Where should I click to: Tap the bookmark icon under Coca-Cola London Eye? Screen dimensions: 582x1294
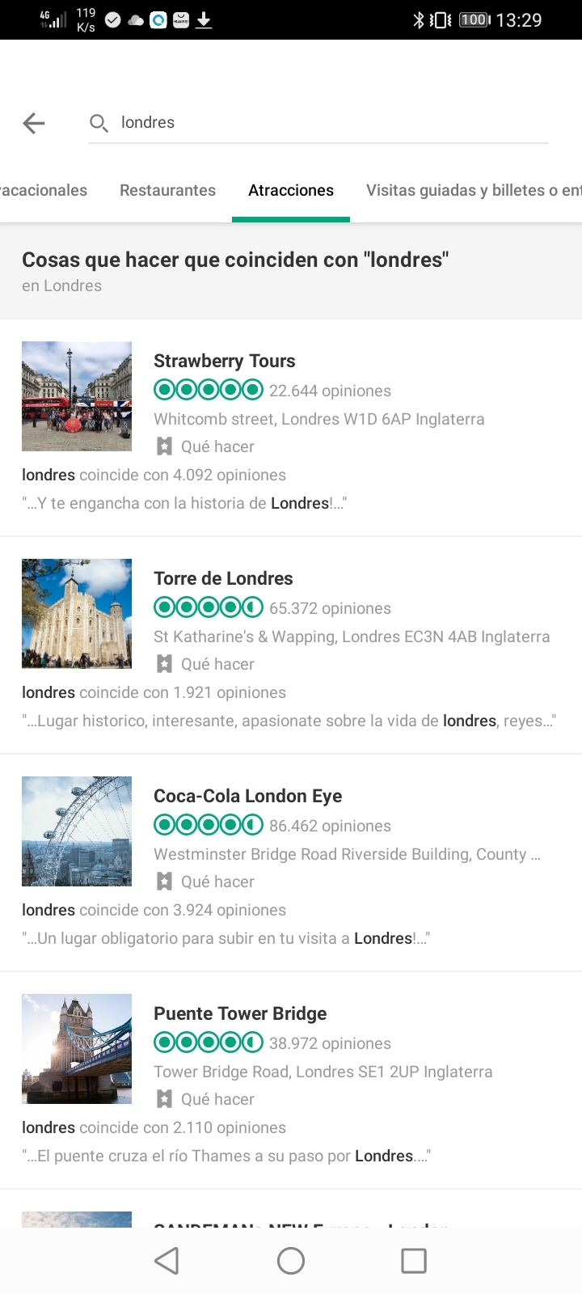click(x=164, y=882)
